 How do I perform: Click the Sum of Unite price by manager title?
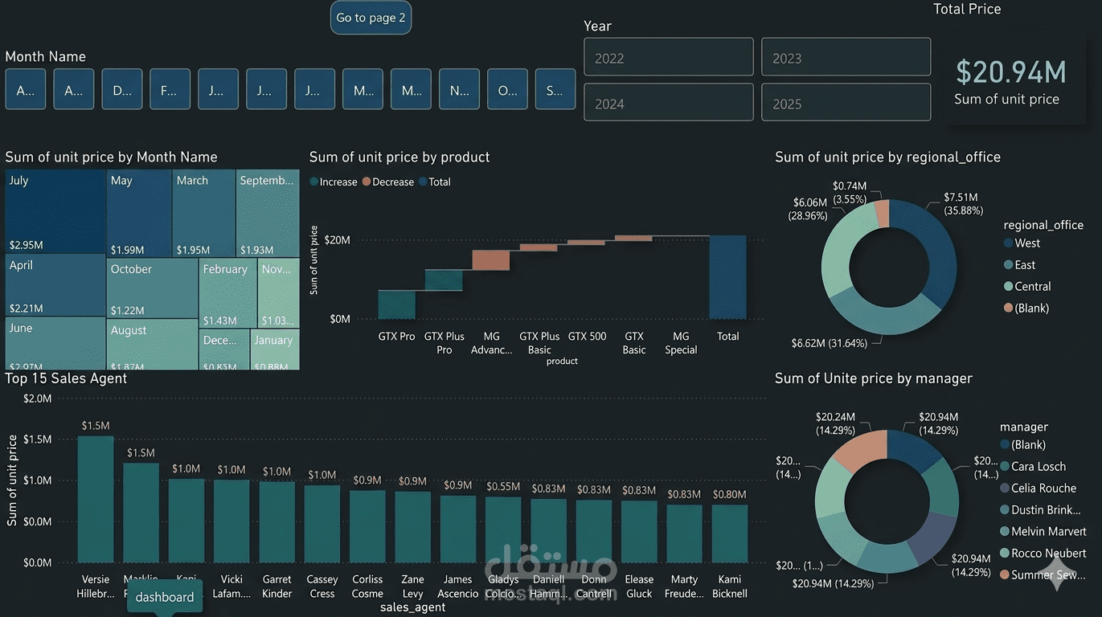(874, 378)
